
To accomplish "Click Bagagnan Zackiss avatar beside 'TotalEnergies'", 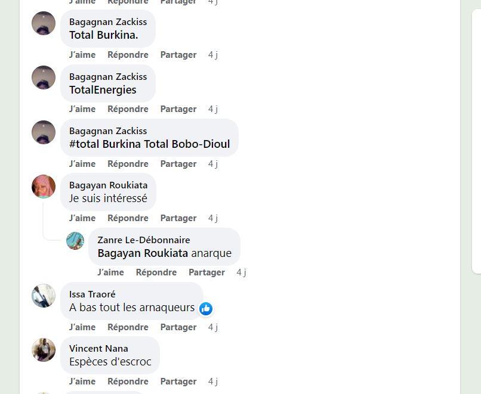I will [44, 77].
